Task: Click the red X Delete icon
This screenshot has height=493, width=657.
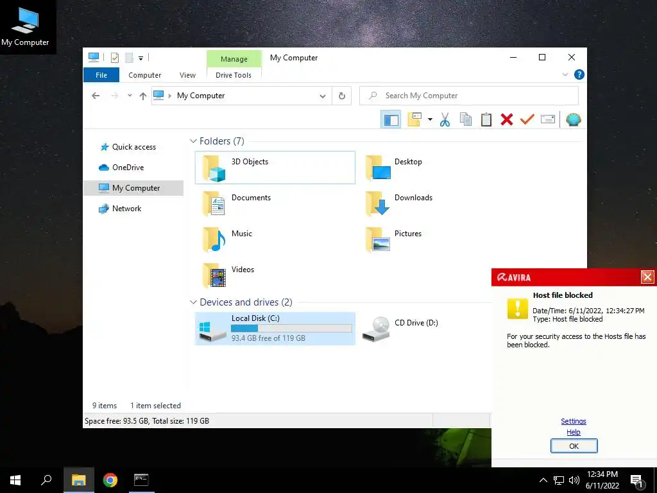Action: [x=507, y=119]
